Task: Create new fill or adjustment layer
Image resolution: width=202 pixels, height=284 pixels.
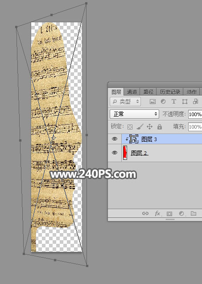Action: (181, 213)
